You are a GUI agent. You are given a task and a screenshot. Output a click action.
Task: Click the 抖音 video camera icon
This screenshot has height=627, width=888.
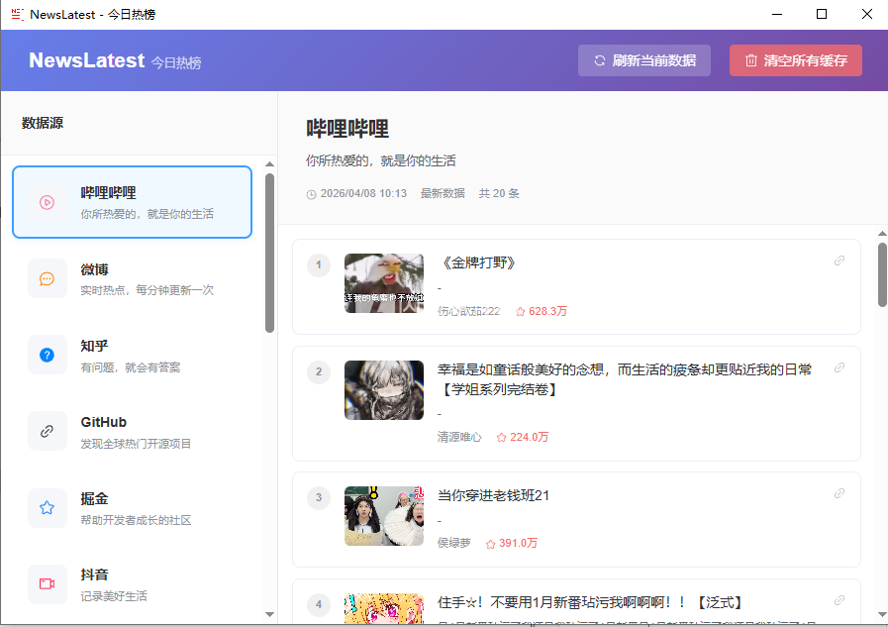pyautogui.click(x=47, y=583)
